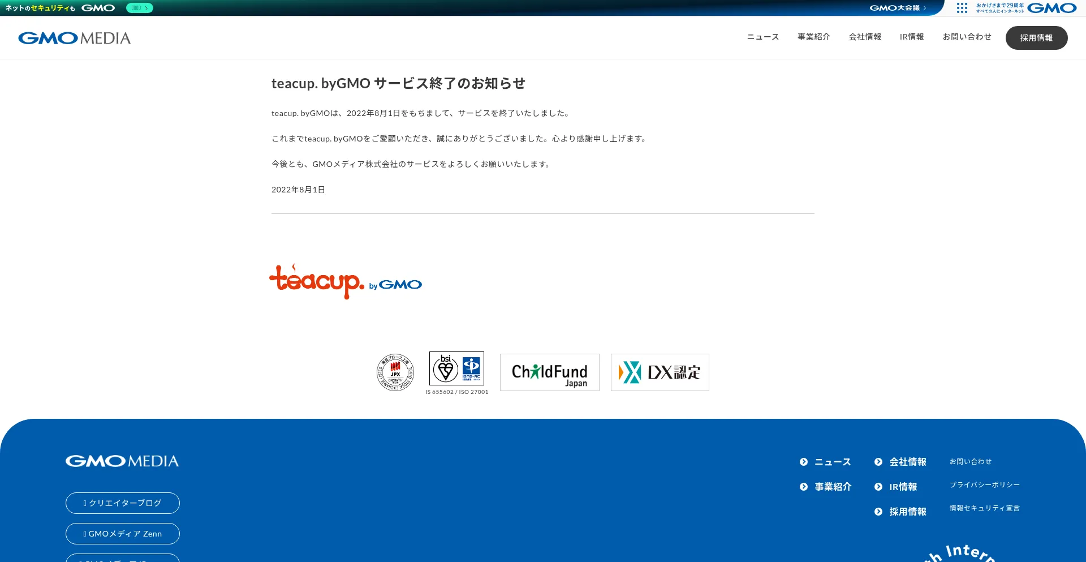The width and height of the screenshot is (1086, 562).
Task: Open the 事業紹介 navigation item
Action: [813, 37]
